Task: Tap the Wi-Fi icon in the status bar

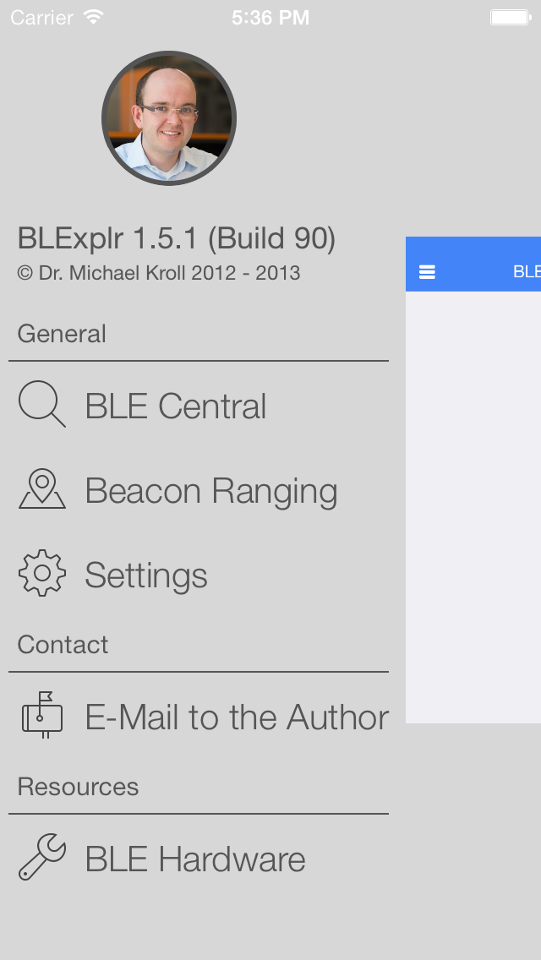Action: pyautogui.click(x=94, y=17)
